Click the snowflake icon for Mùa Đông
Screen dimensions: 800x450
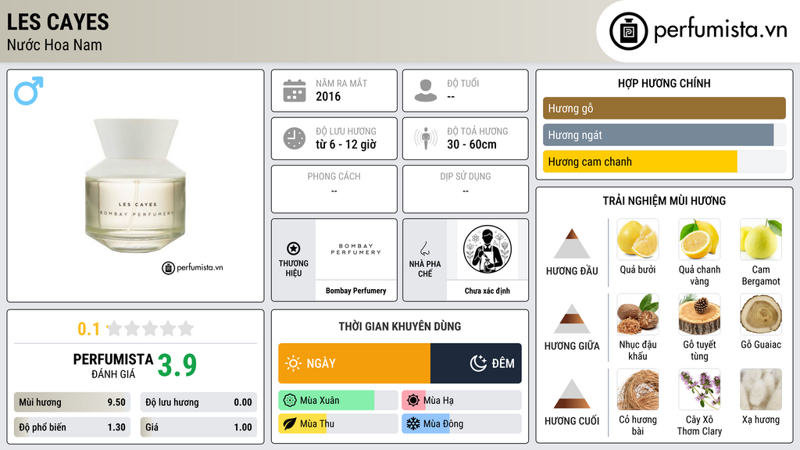[x=413, y=424]
